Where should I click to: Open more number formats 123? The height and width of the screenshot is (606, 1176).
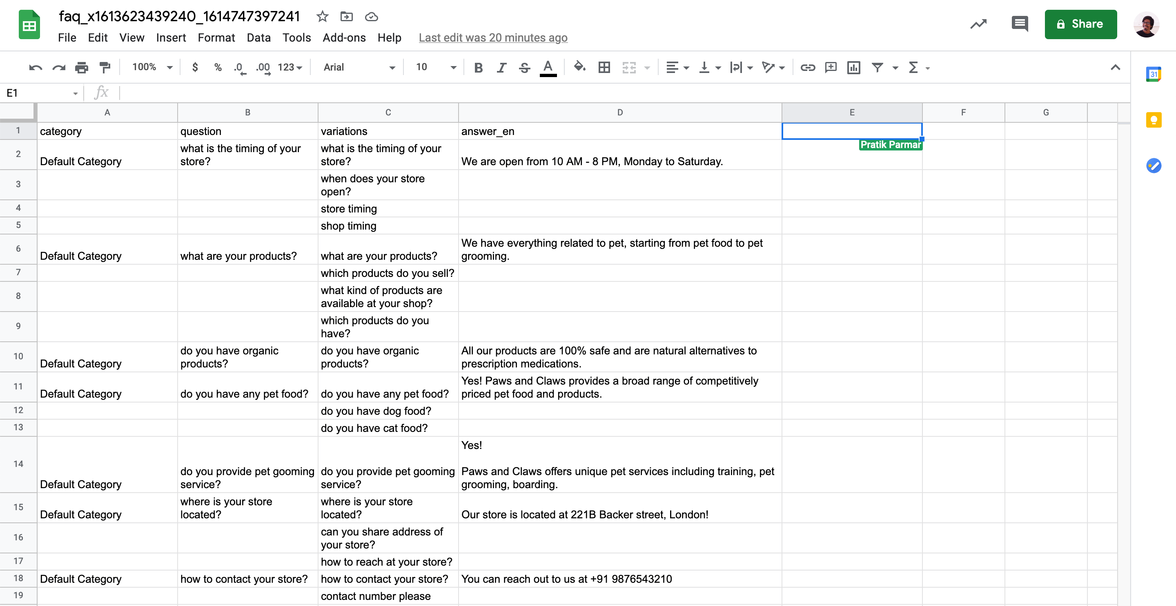(x=290, y=67)
